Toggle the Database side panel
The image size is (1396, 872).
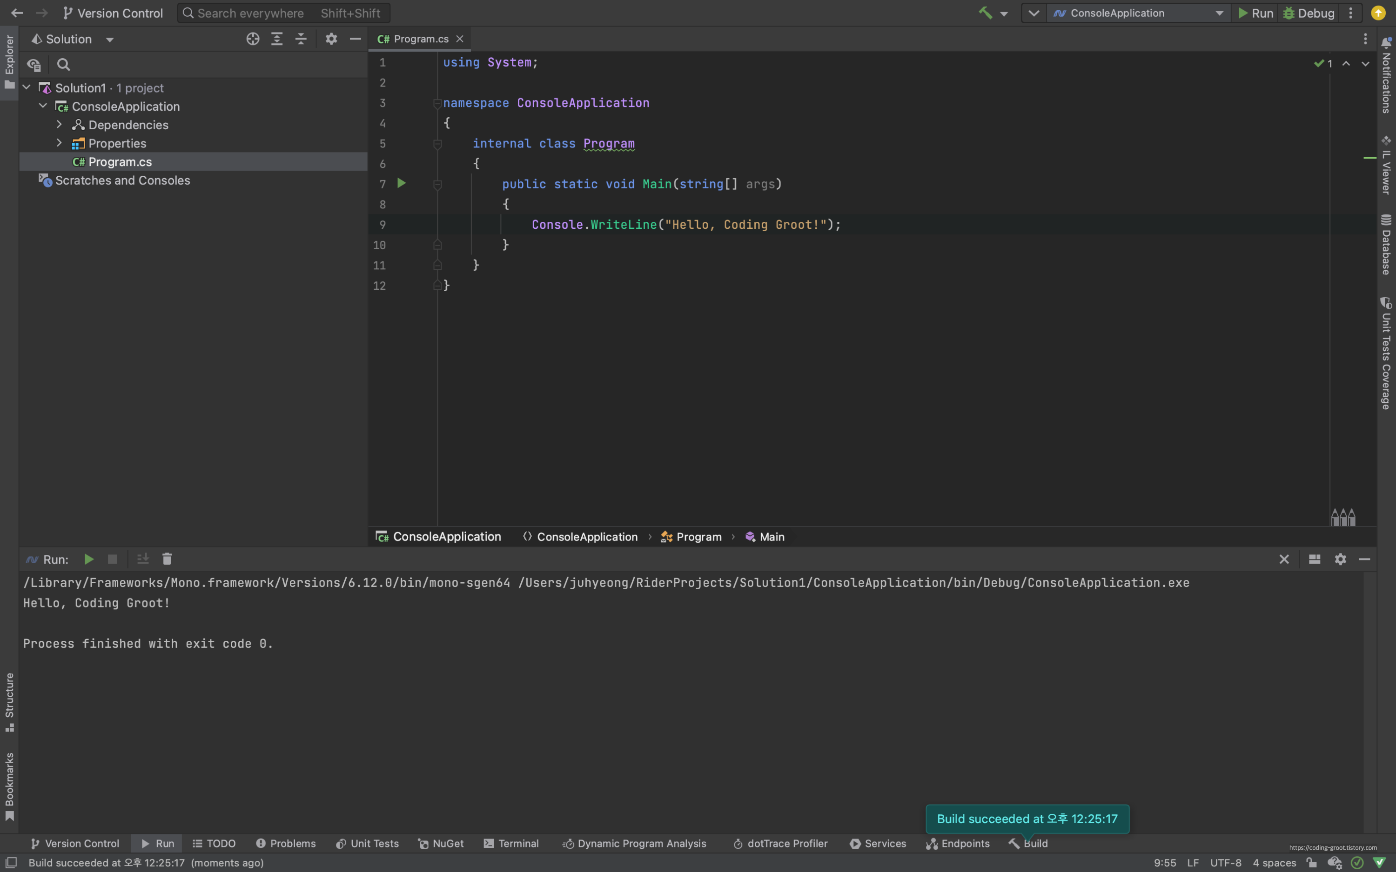(1386, 245)
